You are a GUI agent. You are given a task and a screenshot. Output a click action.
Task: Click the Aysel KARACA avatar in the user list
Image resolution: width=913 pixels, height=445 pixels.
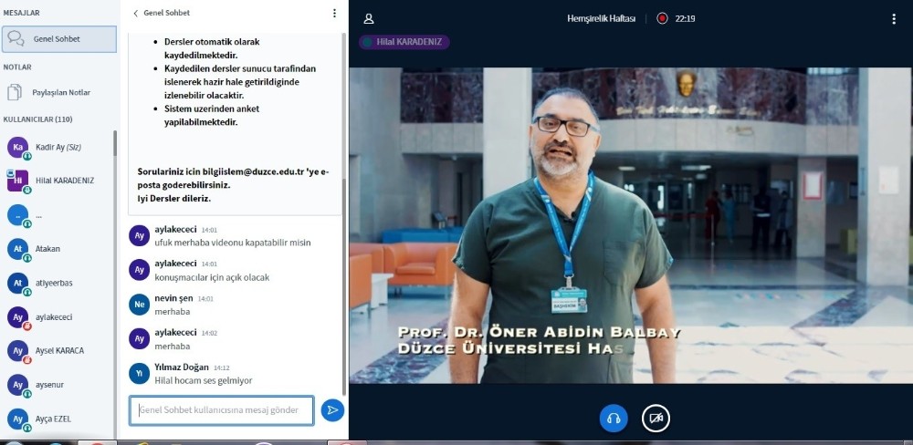tap(17, 351)
